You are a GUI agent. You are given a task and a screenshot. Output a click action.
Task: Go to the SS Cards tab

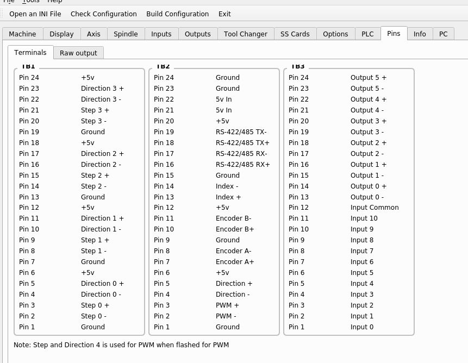tap(295, 34)
